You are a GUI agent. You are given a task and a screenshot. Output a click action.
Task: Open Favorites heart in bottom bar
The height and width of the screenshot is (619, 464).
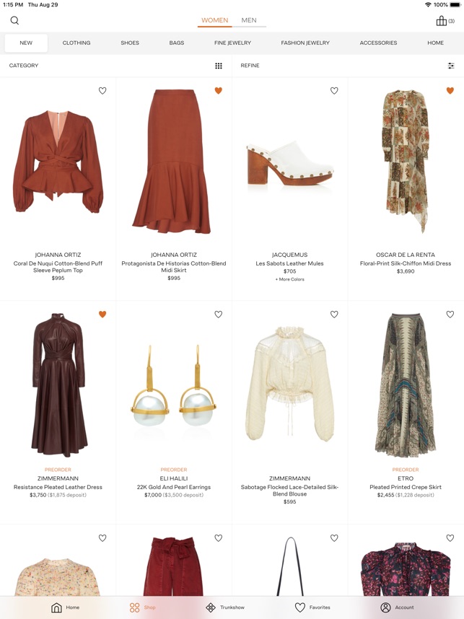point(312,607)
